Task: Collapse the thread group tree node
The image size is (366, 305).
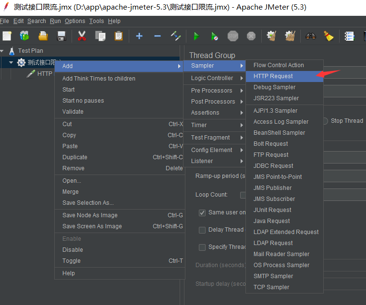Action: (x=11, y=62)
